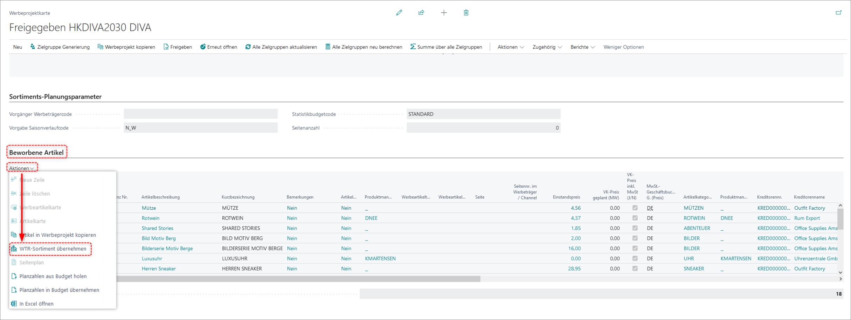This screenshot has width=851, height=320.
Task: Click Artikelkategorie ABENTEUER
Action: point(697,228)
